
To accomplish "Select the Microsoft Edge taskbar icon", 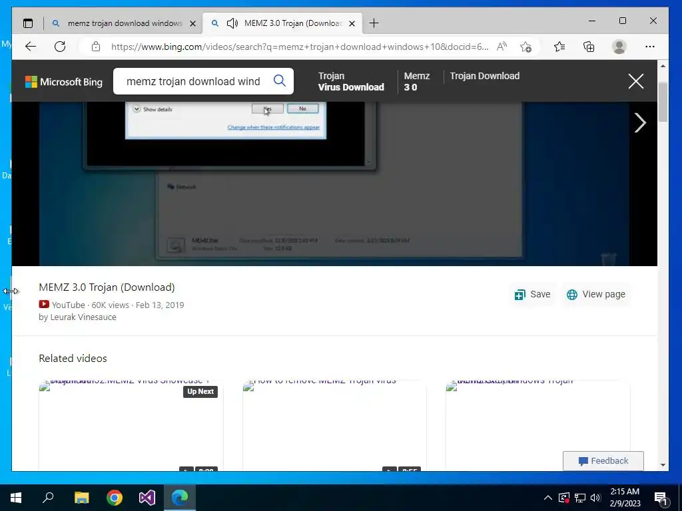I will point(180,498).
